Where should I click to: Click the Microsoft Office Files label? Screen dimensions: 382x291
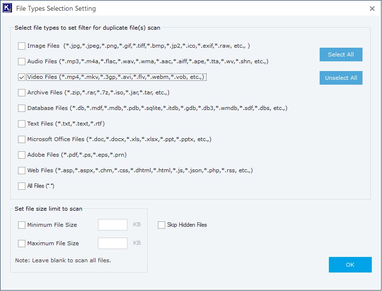[119, 139]
